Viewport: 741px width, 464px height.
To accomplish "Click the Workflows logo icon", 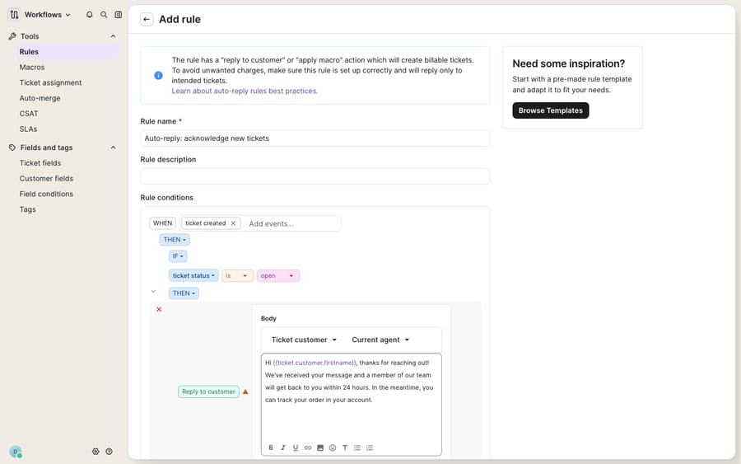I will click(x=14, y=15).
